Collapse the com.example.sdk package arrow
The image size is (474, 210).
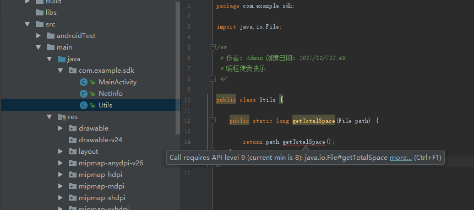click(61, 71)
